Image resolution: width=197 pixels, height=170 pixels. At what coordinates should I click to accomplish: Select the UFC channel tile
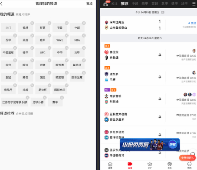pyautogui.click(x=43, y=52)
